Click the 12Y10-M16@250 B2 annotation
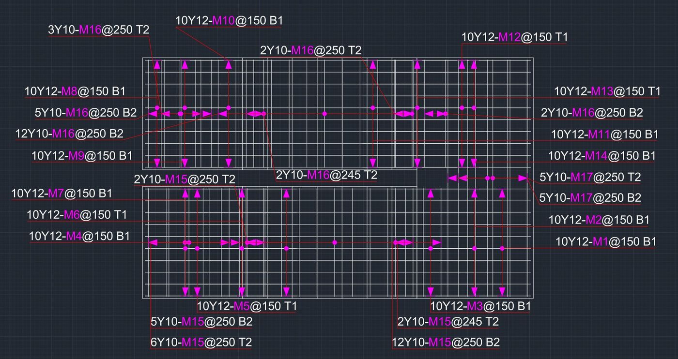678x359 pixels. 69,134
